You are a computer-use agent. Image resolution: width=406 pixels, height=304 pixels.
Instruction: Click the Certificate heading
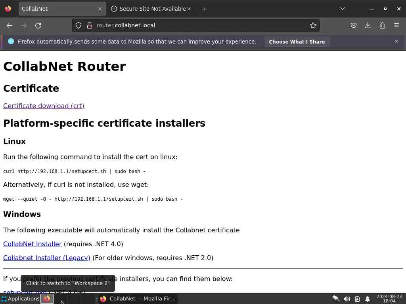pos(31,88)
